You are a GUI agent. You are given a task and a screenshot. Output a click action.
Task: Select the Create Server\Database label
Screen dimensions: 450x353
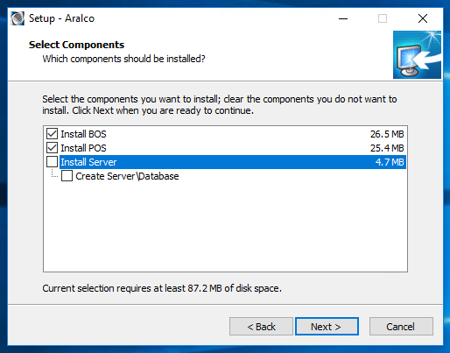point(127,176)
